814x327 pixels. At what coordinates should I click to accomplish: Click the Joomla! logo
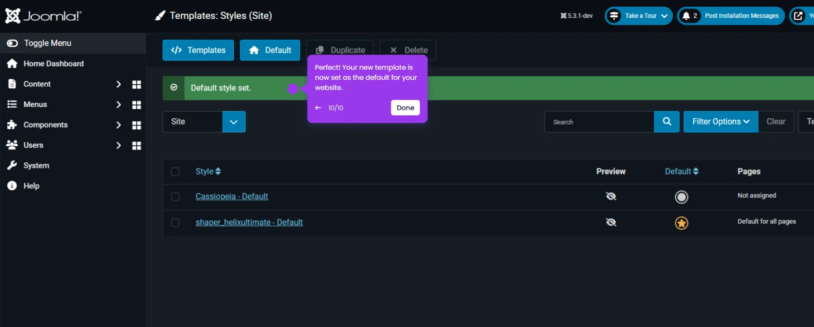coord(43,16)
